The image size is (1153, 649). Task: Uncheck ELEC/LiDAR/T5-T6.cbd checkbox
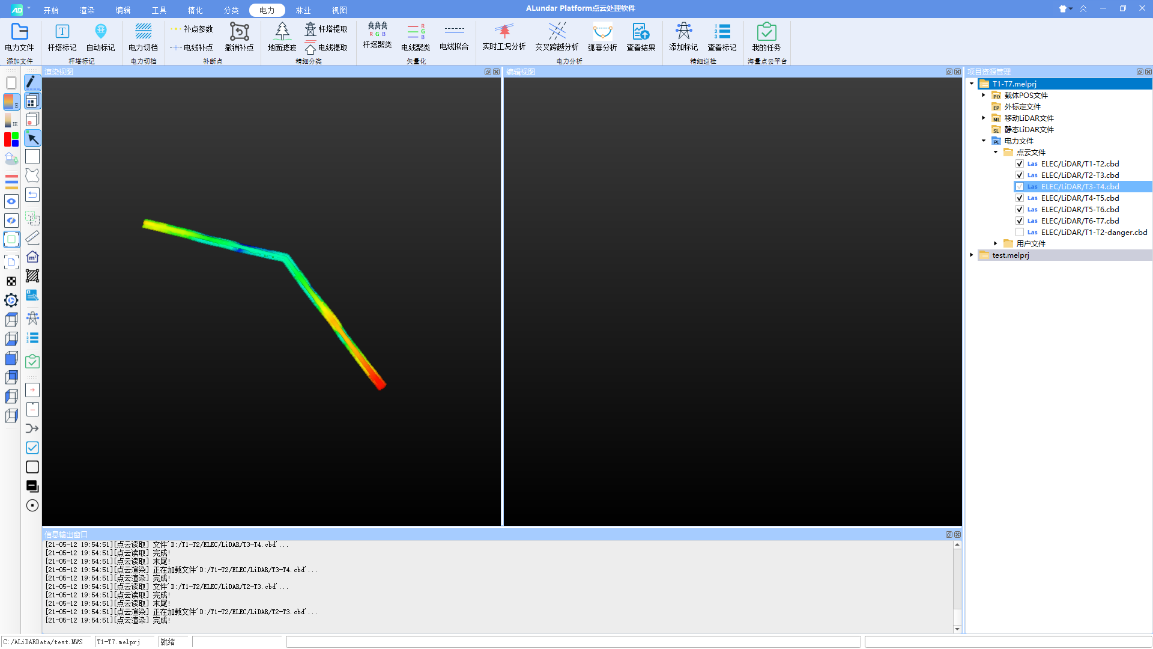1020,210
